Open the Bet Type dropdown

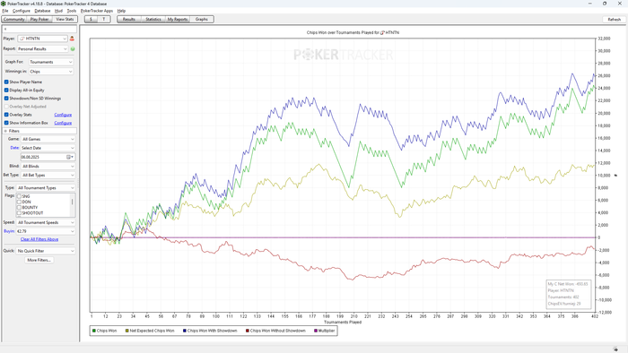(48, 175)
